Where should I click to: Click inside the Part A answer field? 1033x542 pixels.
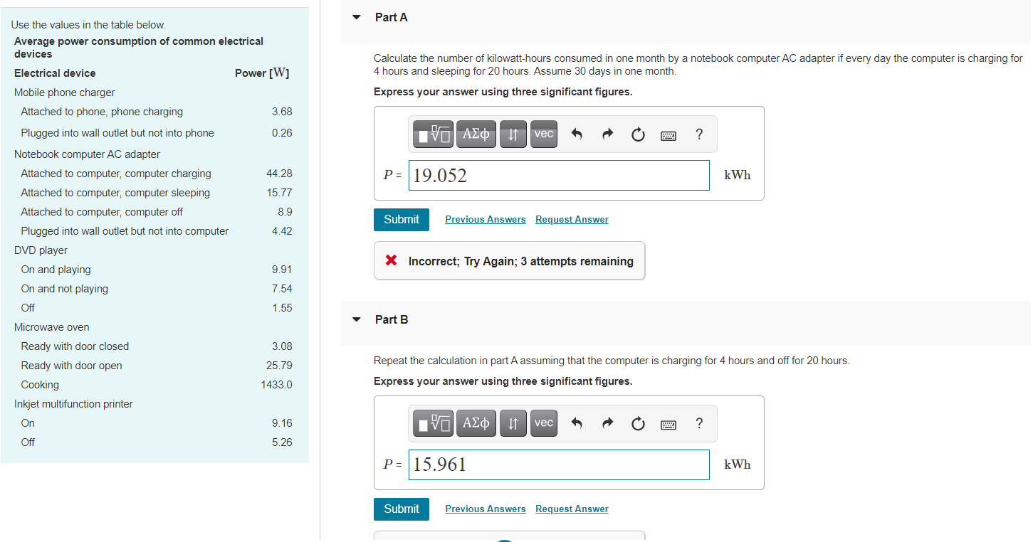[x=559, y=175]
